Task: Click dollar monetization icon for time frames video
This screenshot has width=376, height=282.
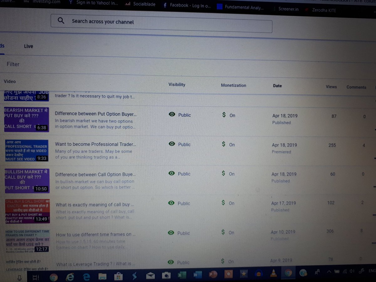Action: (223, 232)
